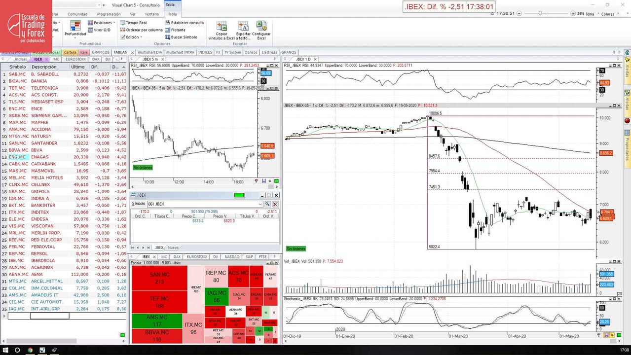The height and width of the screenshot is (355, 631).
Task: Select the SAN.MC SANTANDER row
Action: [x=64, y=143]
